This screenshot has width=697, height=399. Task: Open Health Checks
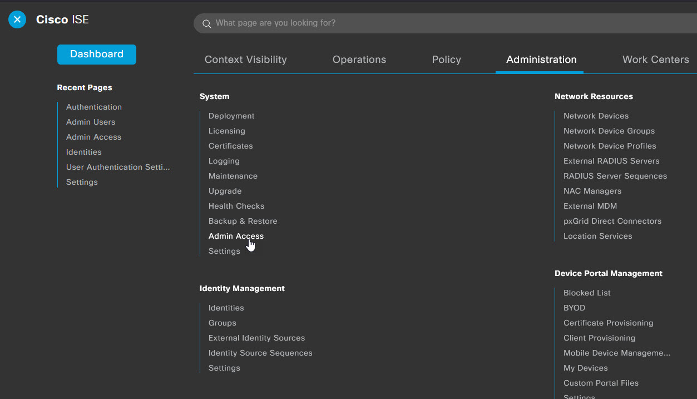(x=236, y=206)
